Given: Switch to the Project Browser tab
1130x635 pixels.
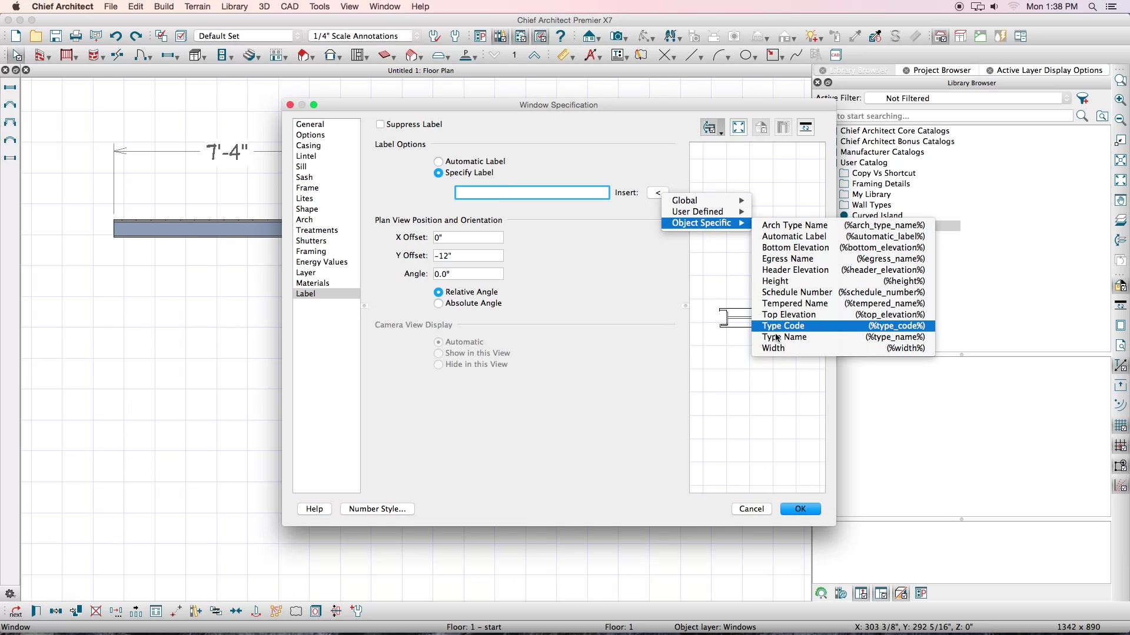Looking at the screenshot, I should tap(936, 70).
